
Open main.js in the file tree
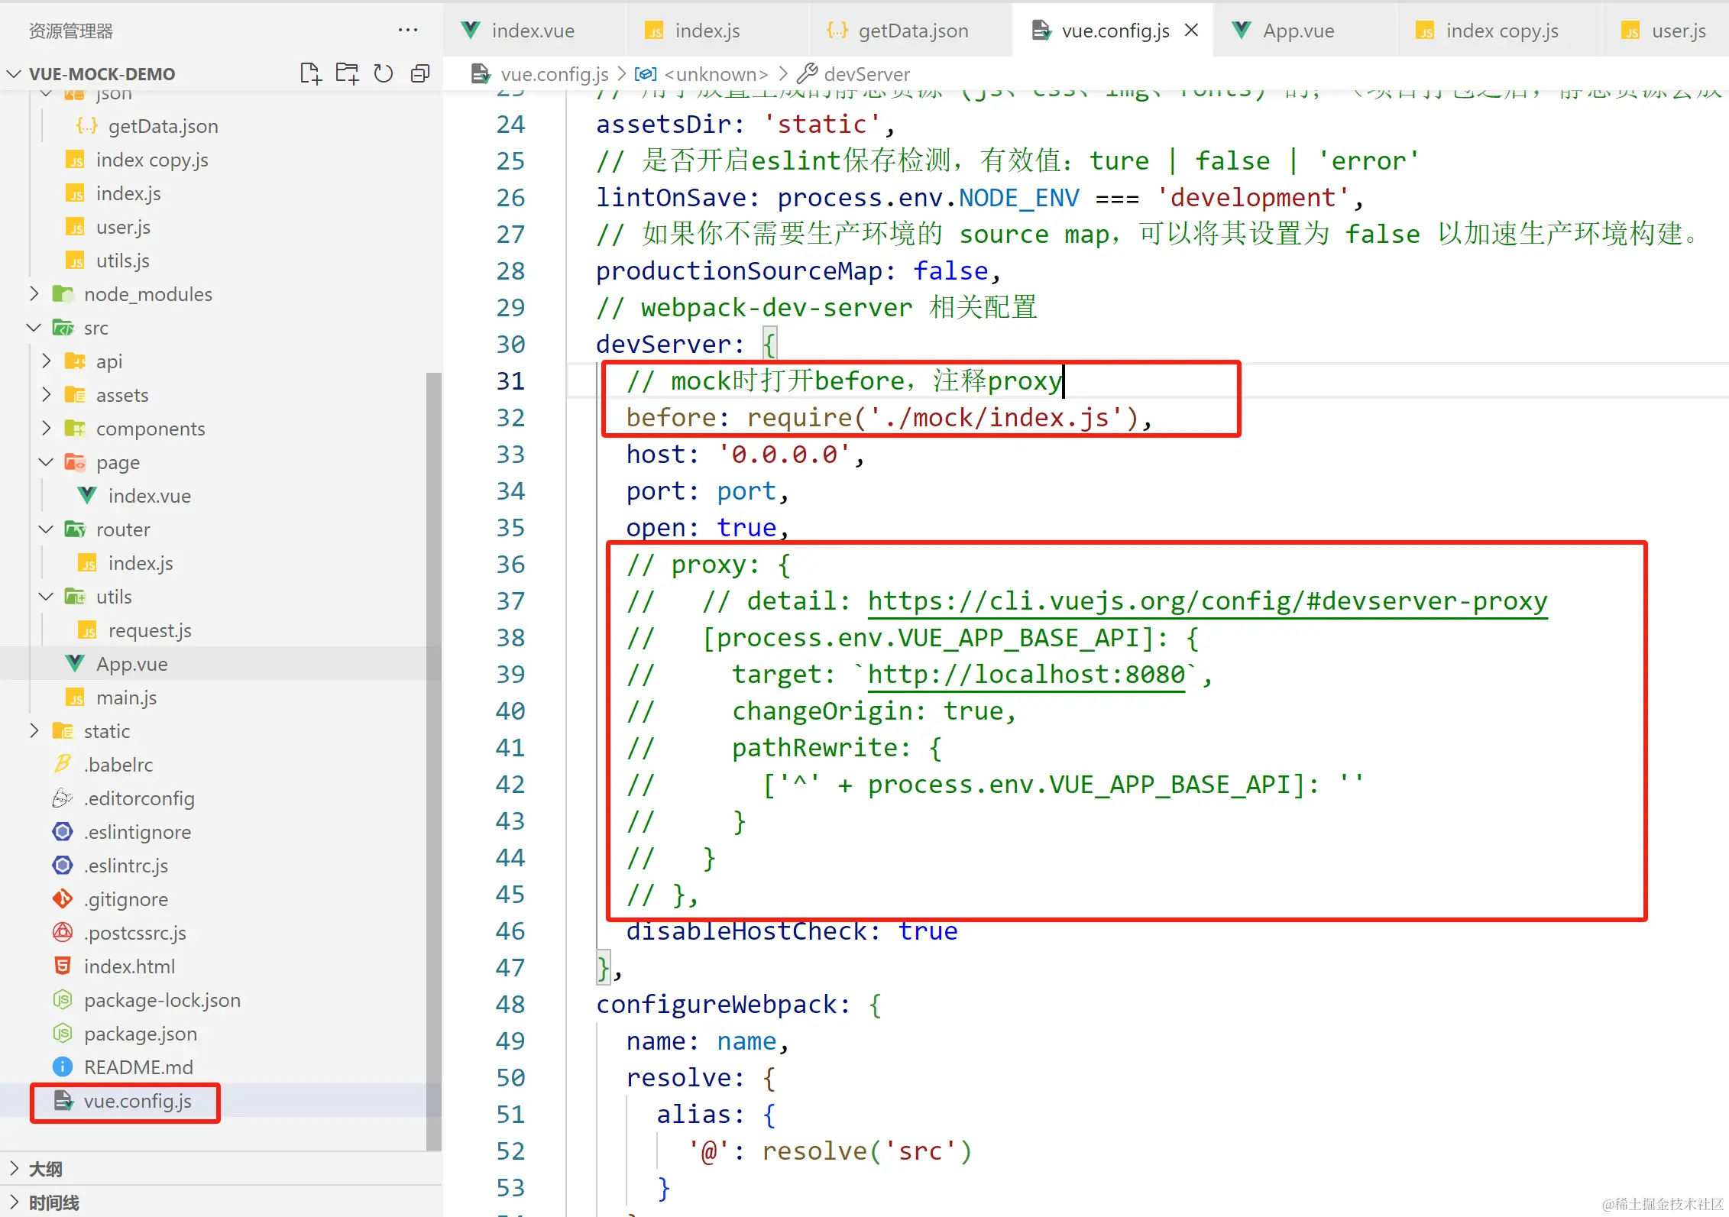[126, 698]
